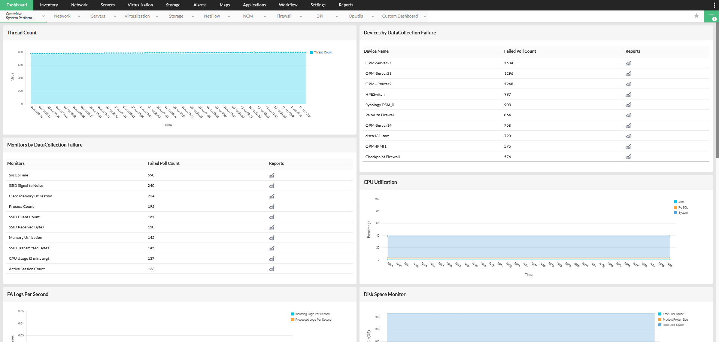The image size is (719, 342).
Task: Open the report chart for OPM-Server21
Action: [x=628, y=63]
